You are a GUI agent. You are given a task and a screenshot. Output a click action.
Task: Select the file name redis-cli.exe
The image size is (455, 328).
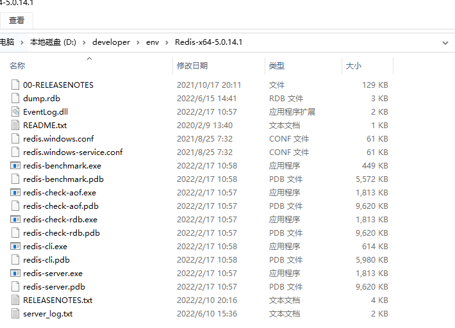pyautogui.click(x=45, y=247)
